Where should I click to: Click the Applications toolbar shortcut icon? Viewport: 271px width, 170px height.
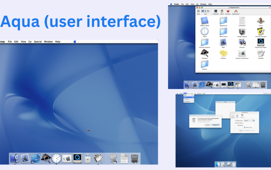pyautogui.click(x=236, y=12)
